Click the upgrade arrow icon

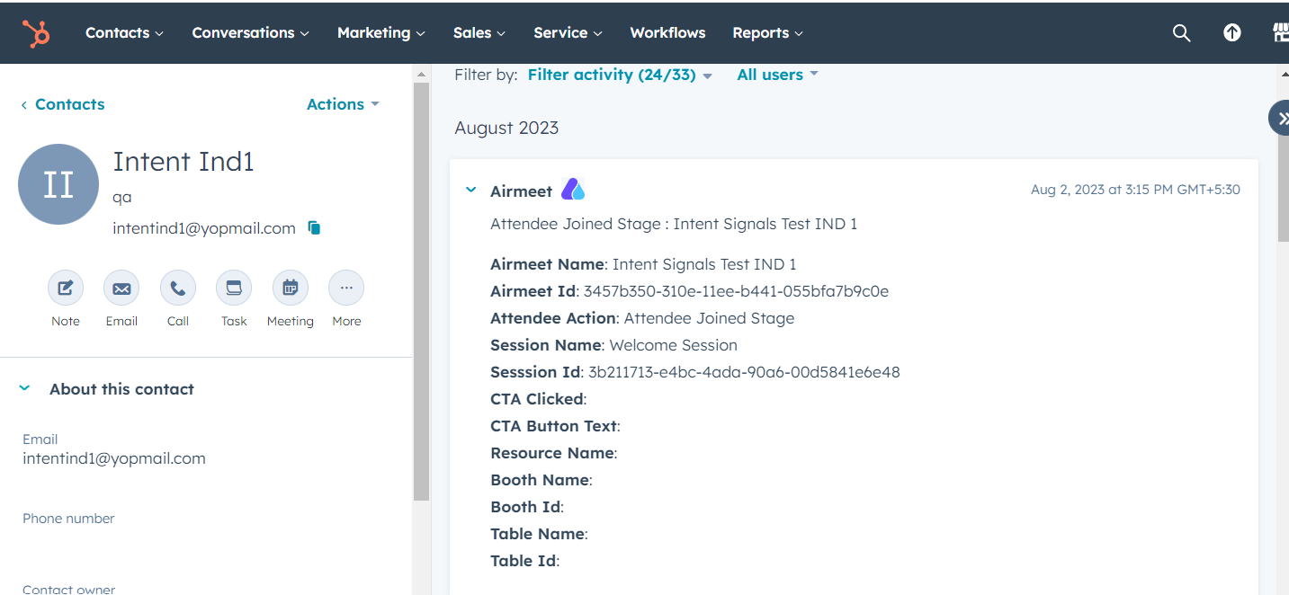1232,32
